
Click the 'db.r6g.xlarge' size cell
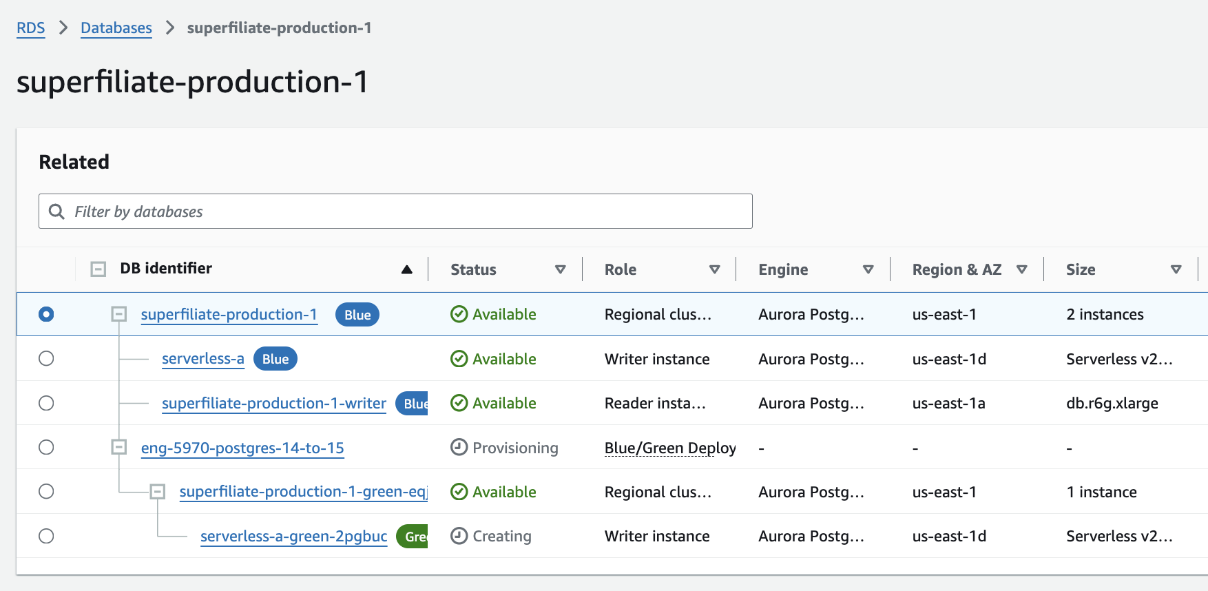coord(1112,403)
